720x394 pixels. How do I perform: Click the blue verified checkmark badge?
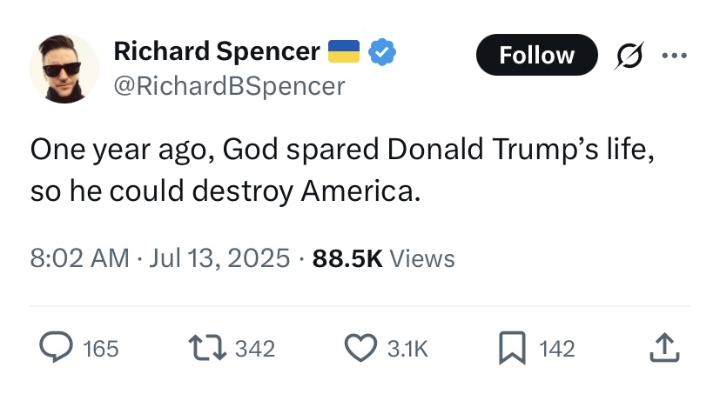tap(382, 52)
